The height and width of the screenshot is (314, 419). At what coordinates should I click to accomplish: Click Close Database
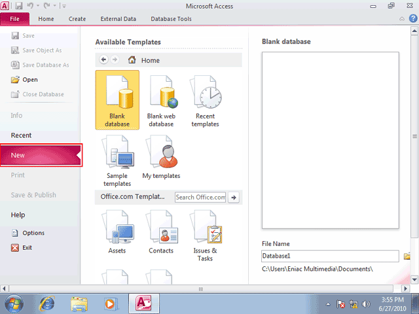pyautogui.click(x=37, y=94)
